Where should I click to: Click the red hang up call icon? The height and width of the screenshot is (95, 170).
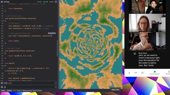(136, 73)
